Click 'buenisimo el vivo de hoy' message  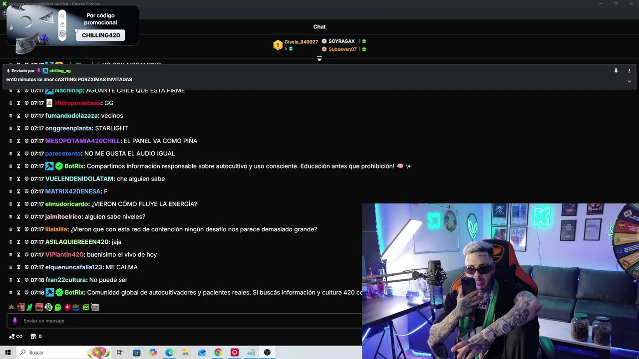(121, 255)
